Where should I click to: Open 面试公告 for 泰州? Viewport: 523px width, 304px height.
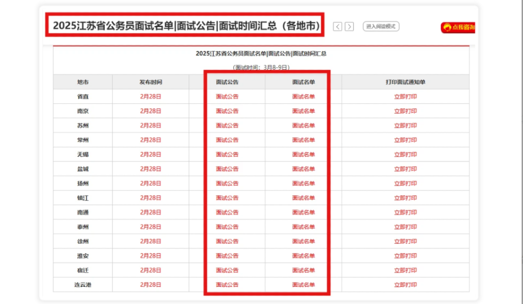click(x=227, y=227)
